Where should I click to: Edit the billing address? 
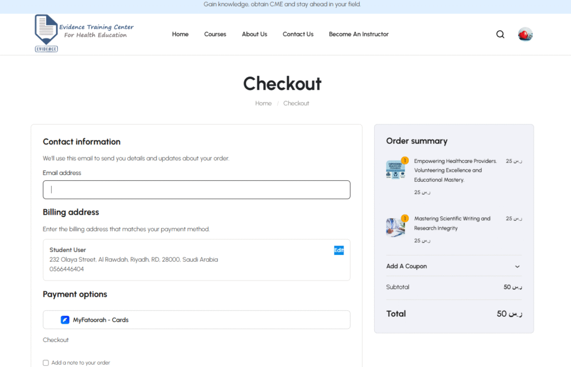click(338, 250)
